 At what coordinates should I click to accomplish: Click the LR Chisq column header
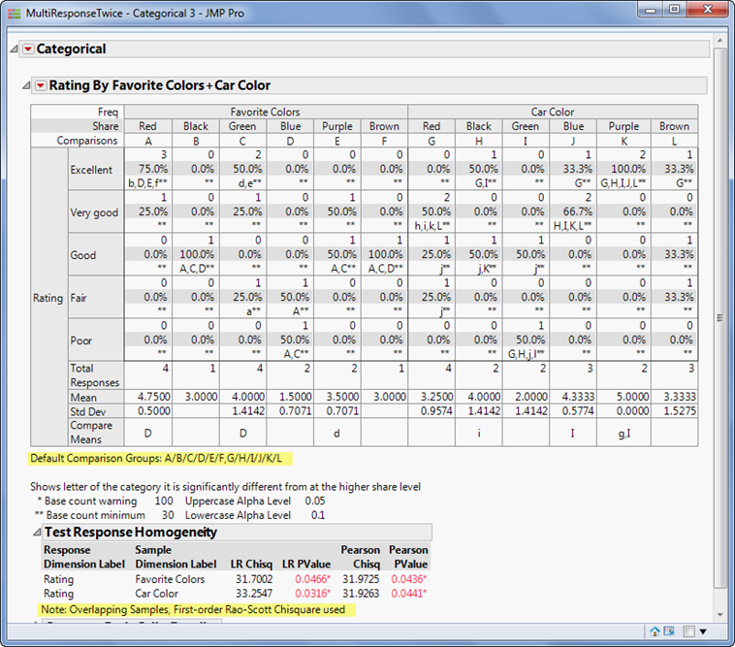(251, 564)
